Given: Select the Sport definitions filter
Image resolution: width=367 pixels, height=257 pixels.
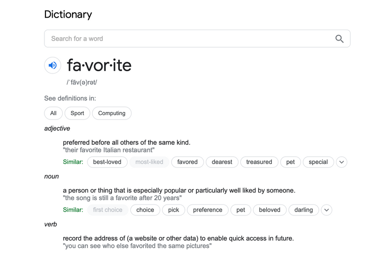Looking at the screenshot, I should 77,113.
